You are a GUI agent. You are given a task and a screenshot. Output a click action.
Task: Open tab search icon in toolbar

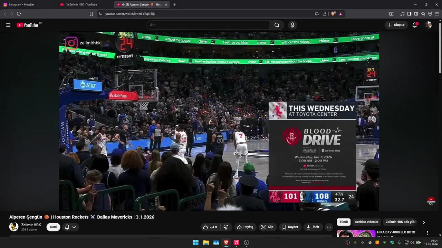391,14
